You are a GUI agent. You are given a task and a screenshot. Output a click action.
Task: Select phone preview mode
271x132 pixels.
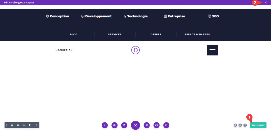coord(36,125)
